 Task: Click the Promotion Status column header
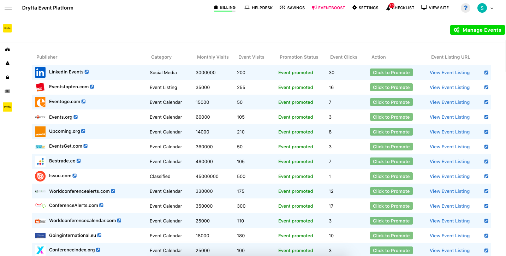tap(299, 57)
